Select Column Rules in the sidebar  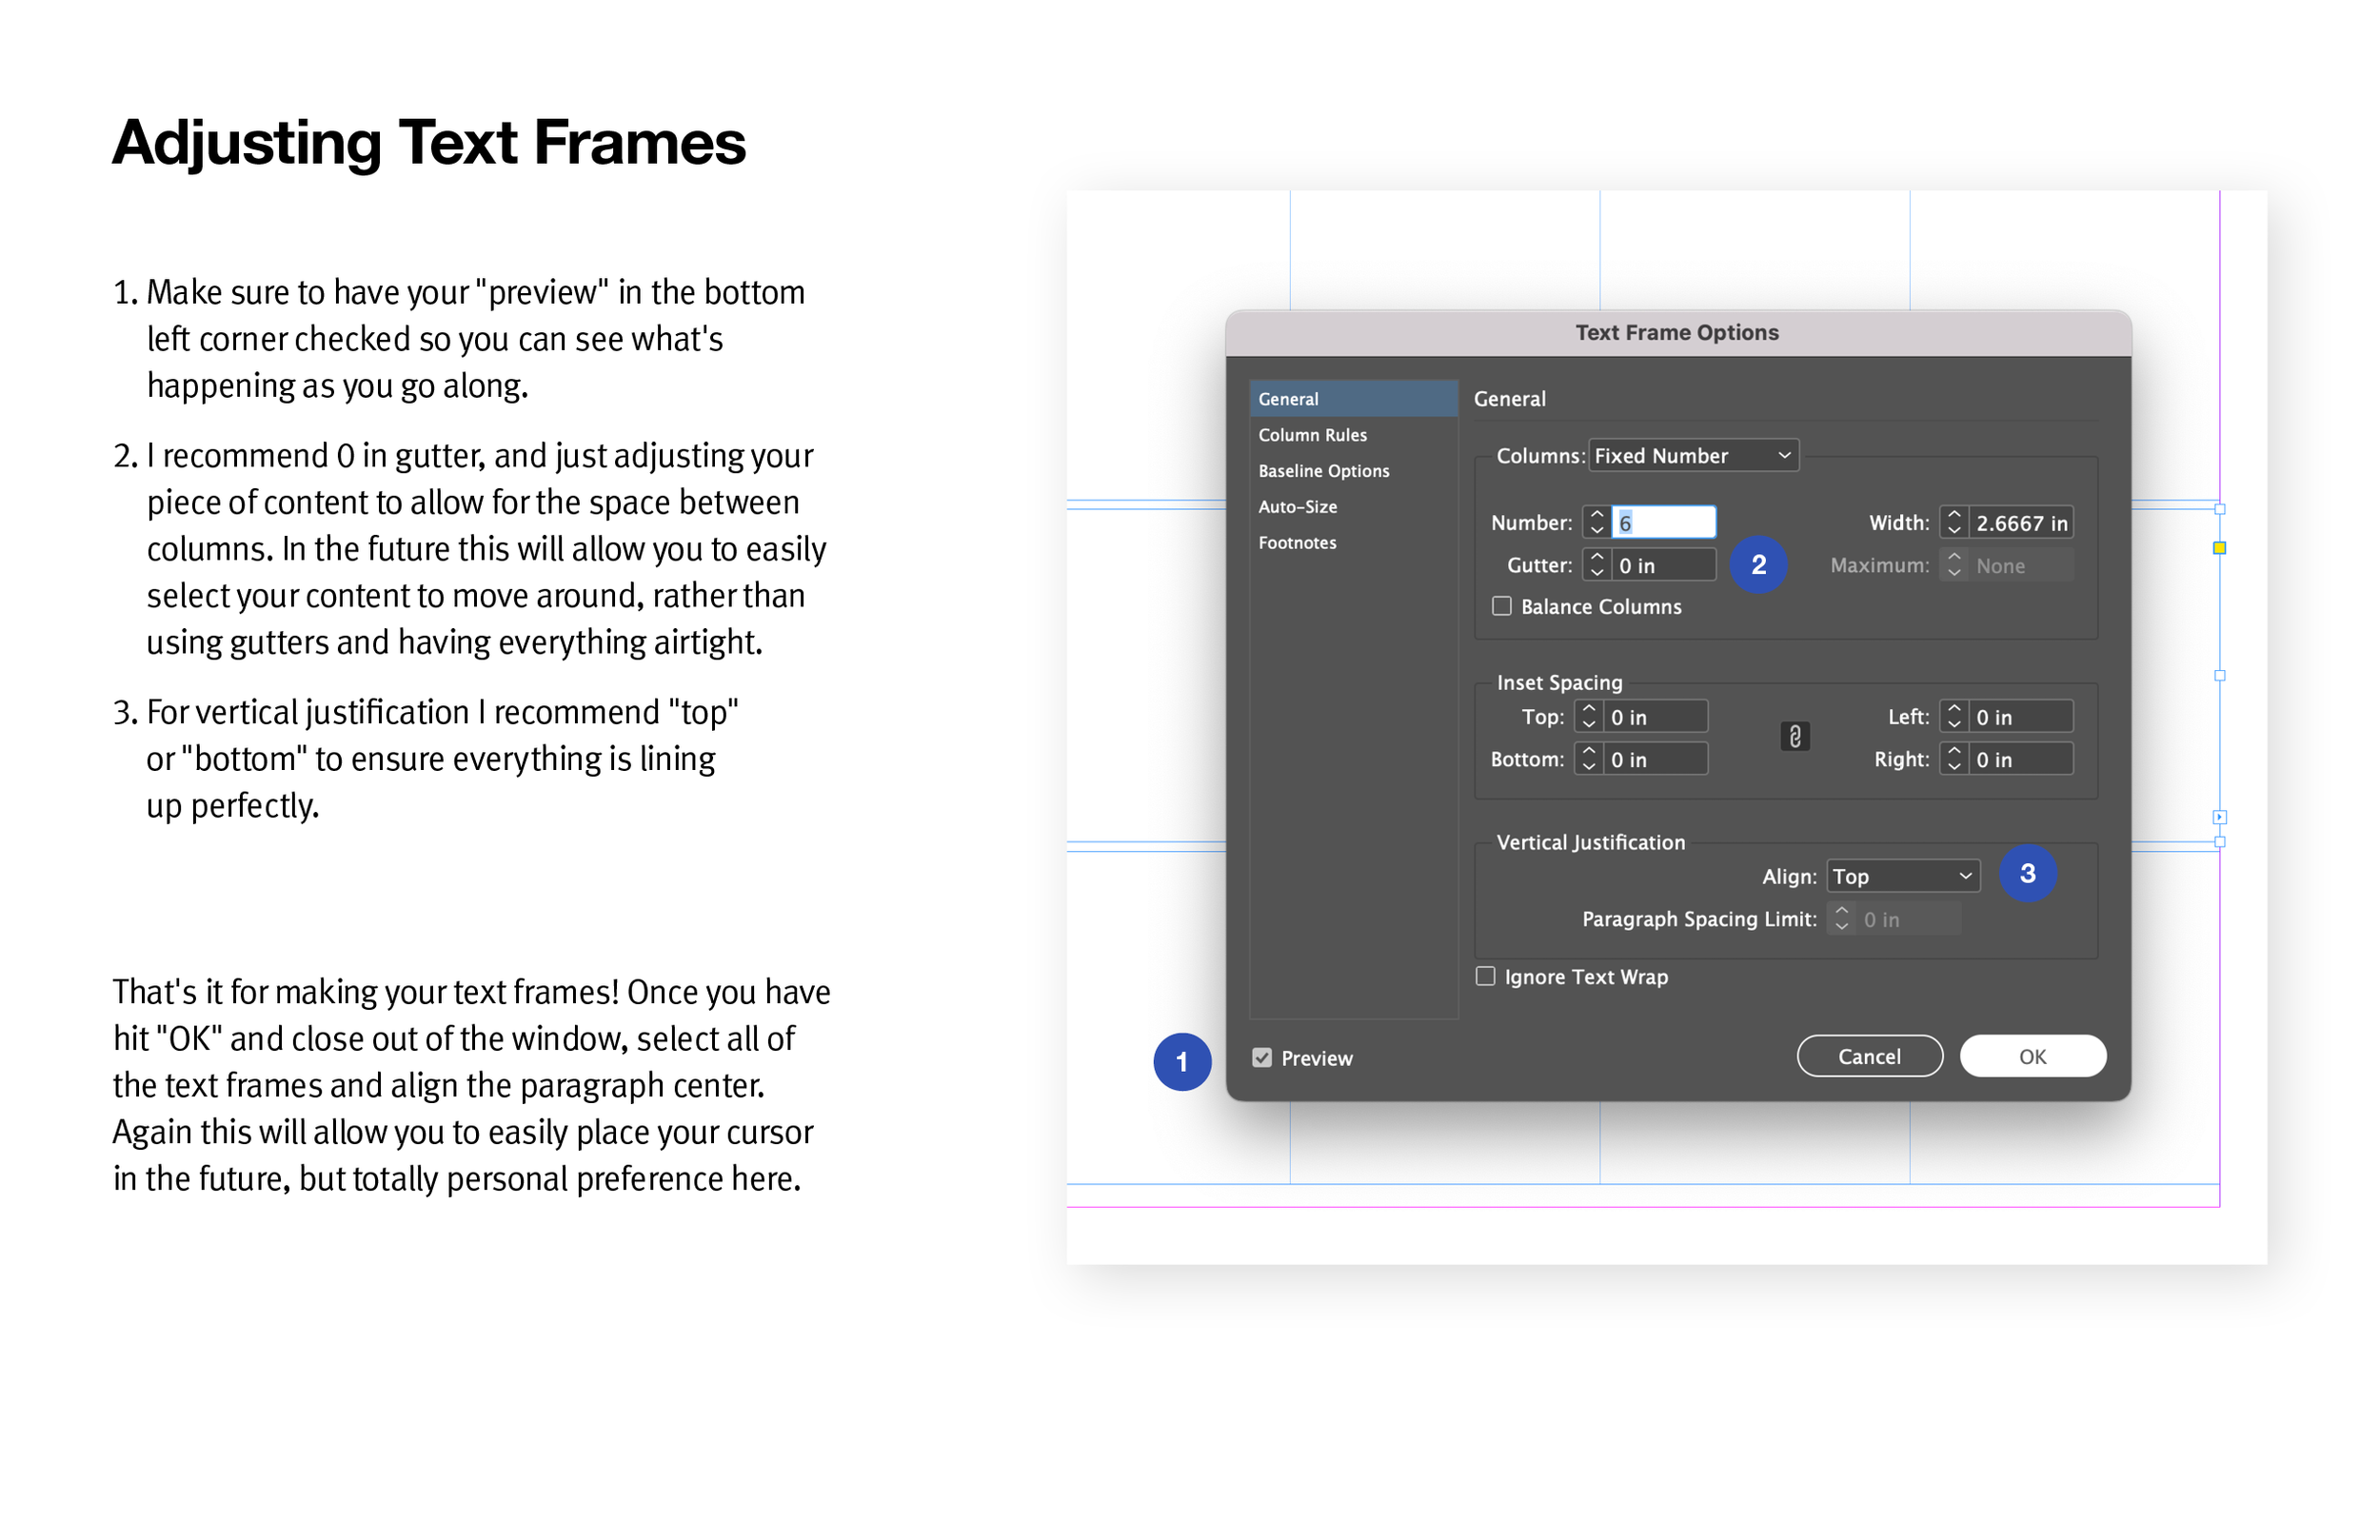click(1312, 434)
